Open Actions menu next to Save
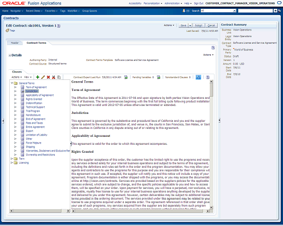The width and height of the screenshot is (283, 226). point(169,25)
